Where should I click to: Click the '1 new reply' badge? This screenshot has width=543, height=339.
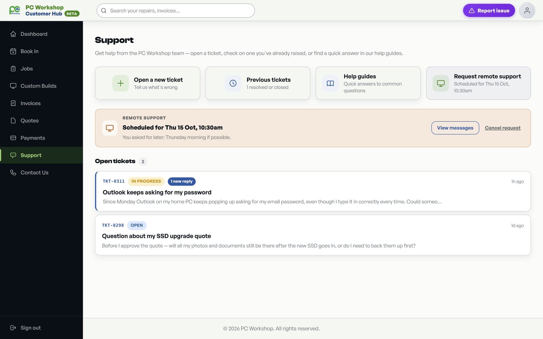(182, 181)
